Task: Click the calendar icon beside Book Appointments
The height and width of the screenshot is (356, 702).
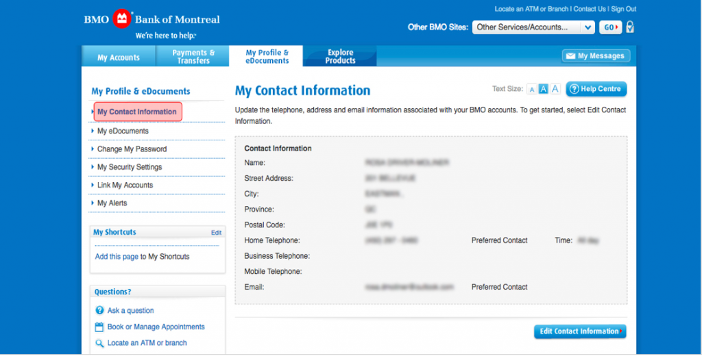Action: click(x=99, y=327)
